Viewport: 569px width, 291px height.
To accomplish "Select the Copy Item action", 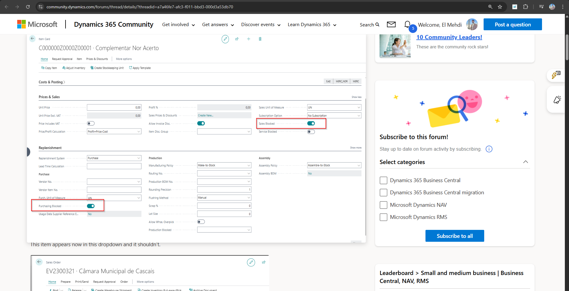I will coord(49,68).
